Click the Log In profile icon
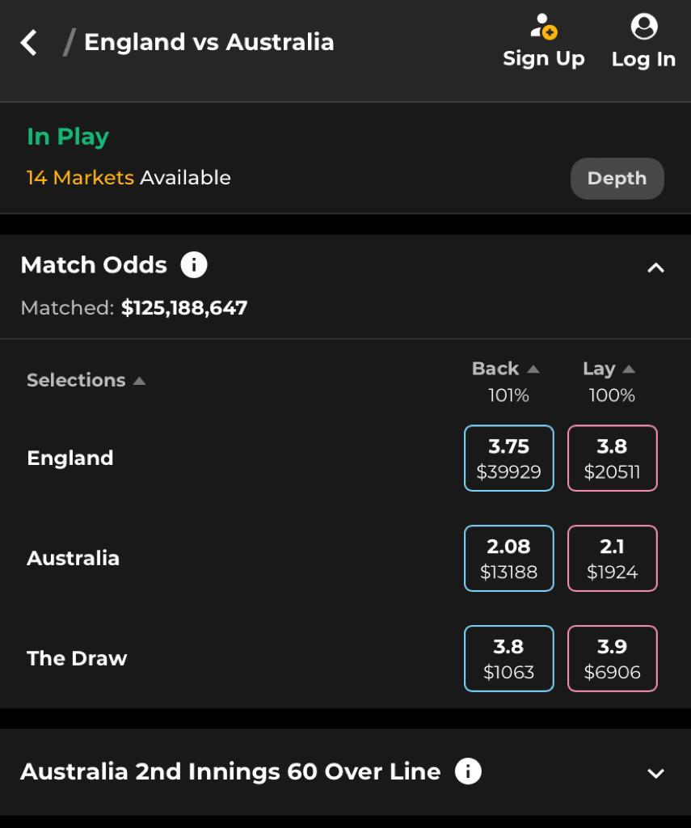The height and width of the screenshot is (828, 691). 643,27
